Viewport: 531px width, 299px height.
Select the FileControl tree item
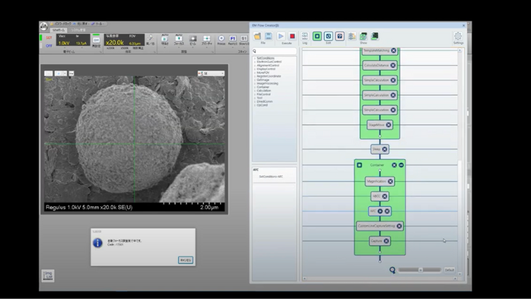[264, 94]
